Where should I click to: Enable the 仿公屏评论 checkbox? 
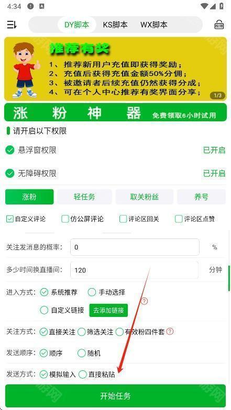click(x=65, y=219)
